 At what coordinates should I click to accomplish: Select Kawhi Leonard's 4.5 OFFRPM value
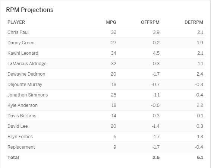156,53
